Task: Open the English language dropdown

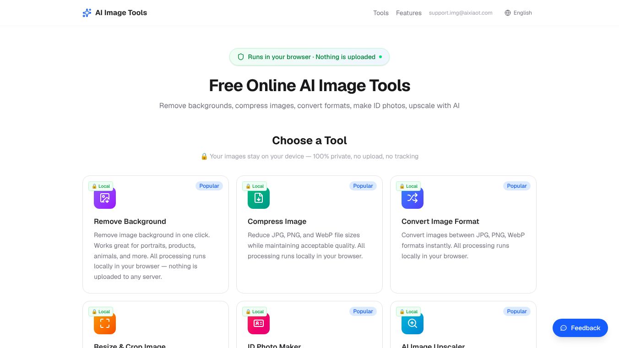Action: (x=518, y=13)
